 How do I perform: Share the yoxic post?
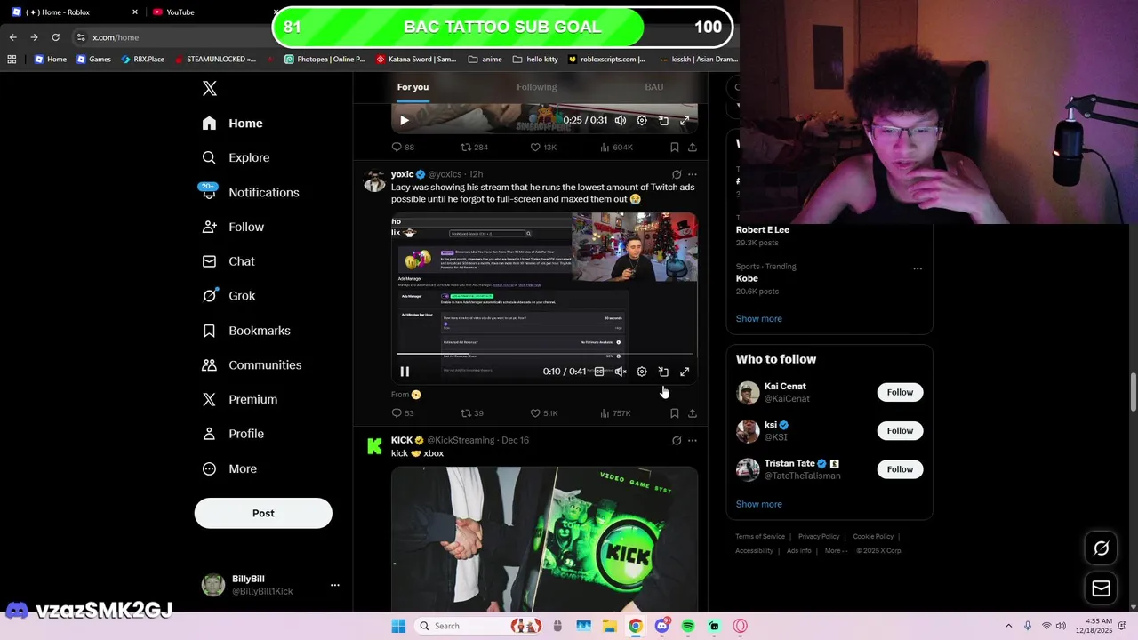coord(693,413)
